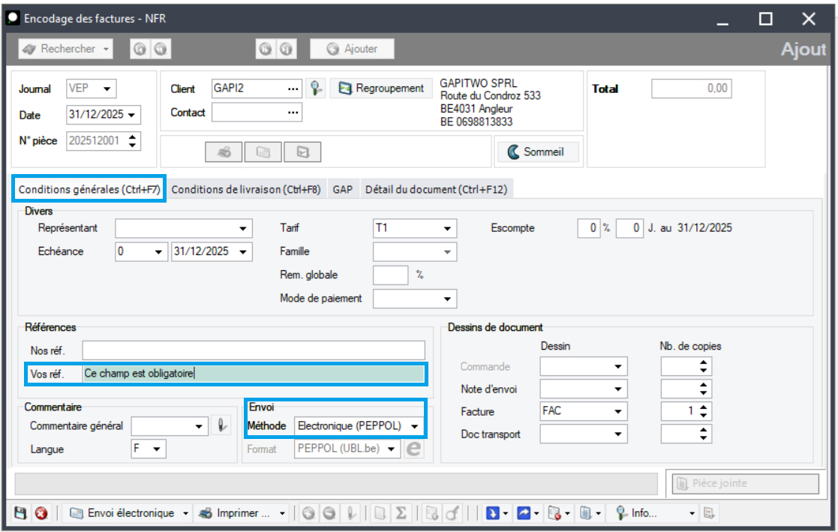Screen dimensions: 838x532
Task: Open the Tarif dropdown showing T1
Action: (x=447, y=228)
